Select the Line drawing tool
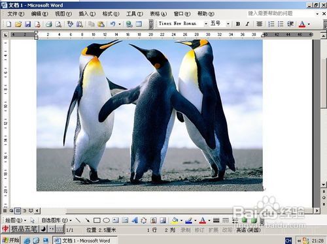327x244 pixels. pyautogui.click(x=78, y=221)
